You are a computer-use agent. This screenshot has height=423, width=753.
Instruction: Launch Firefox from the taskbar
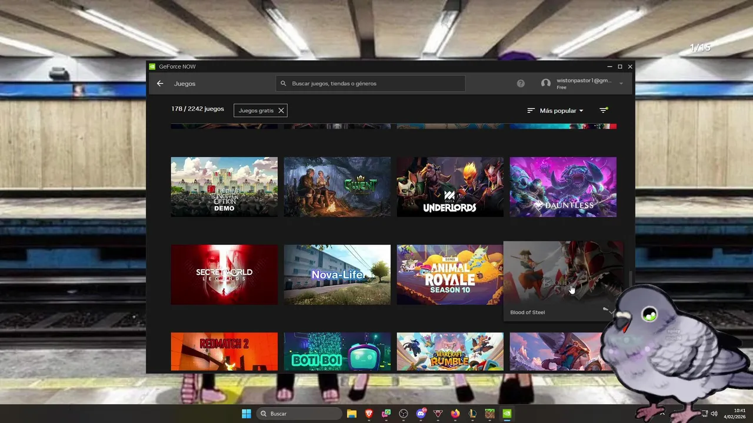coord(455,414)
